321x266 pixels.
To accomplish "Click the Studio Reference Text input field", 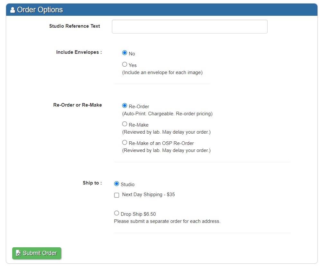I will click(x=189, y=27).
